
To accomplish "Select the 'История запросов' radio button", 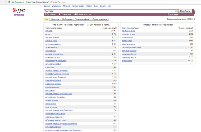I will [x=75, y=14].
